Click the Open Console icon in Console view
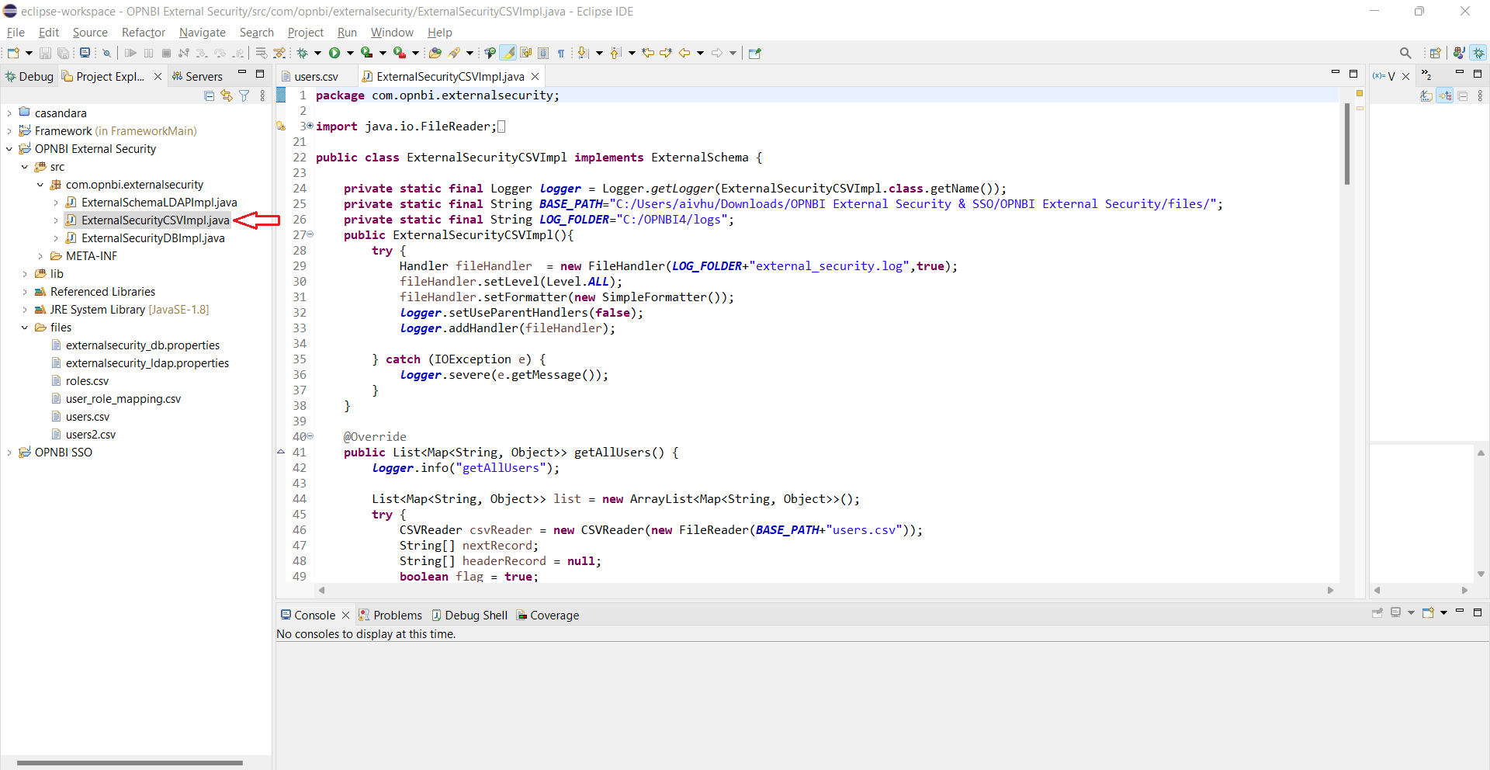 [x=1428, y=612]
